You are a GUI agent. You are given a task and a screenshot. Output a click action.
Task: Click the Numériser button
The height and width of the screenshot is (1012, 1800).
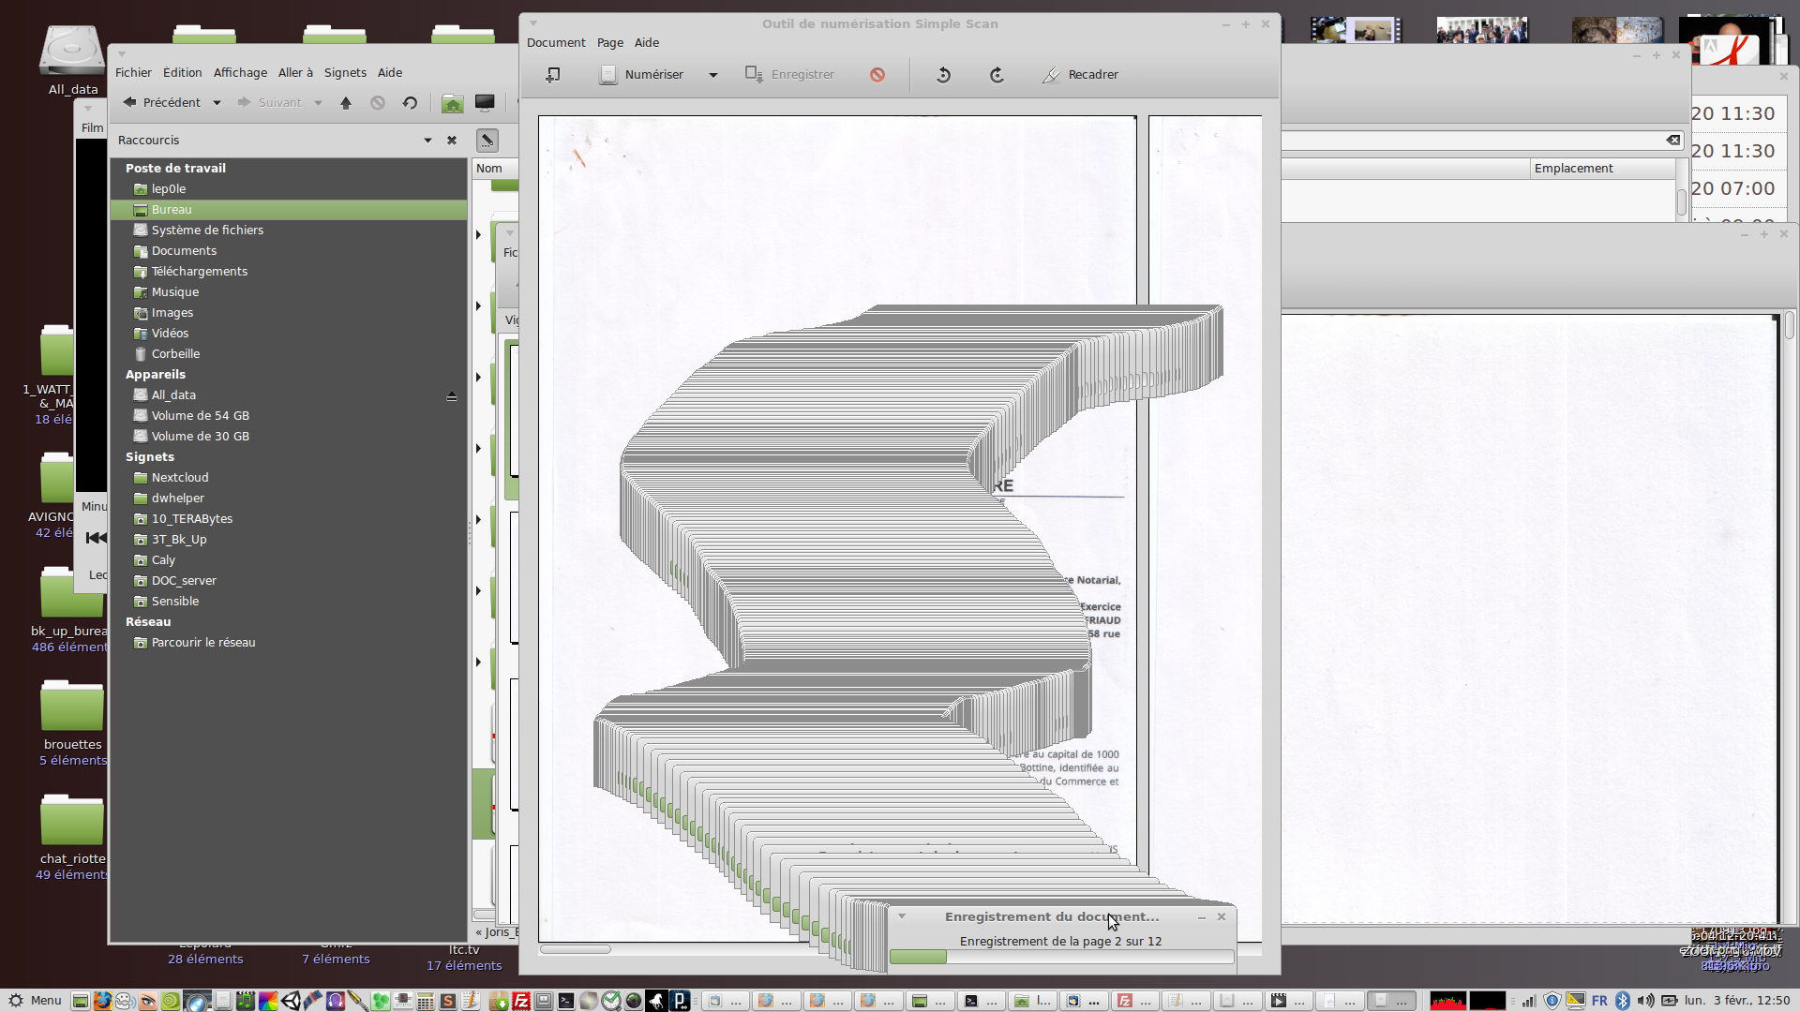click(x=643, y=75)
